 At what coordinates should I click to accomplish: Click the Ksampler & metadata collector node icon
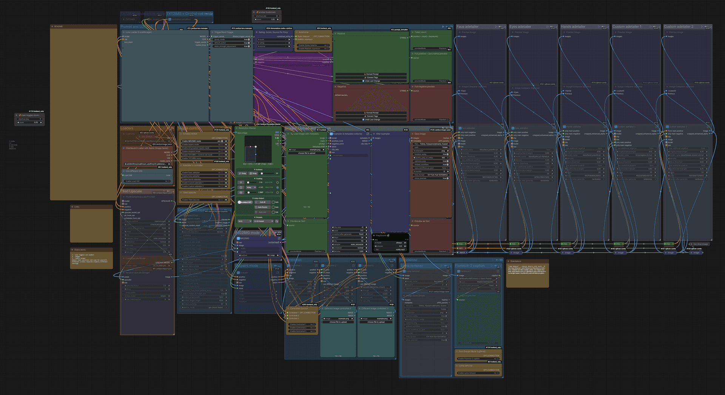331,134
